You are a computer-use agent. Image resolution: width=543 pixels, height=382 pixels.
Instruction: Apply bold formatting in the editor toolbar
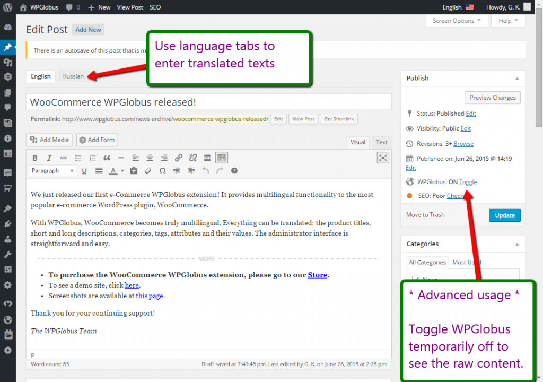coord(35,158)
